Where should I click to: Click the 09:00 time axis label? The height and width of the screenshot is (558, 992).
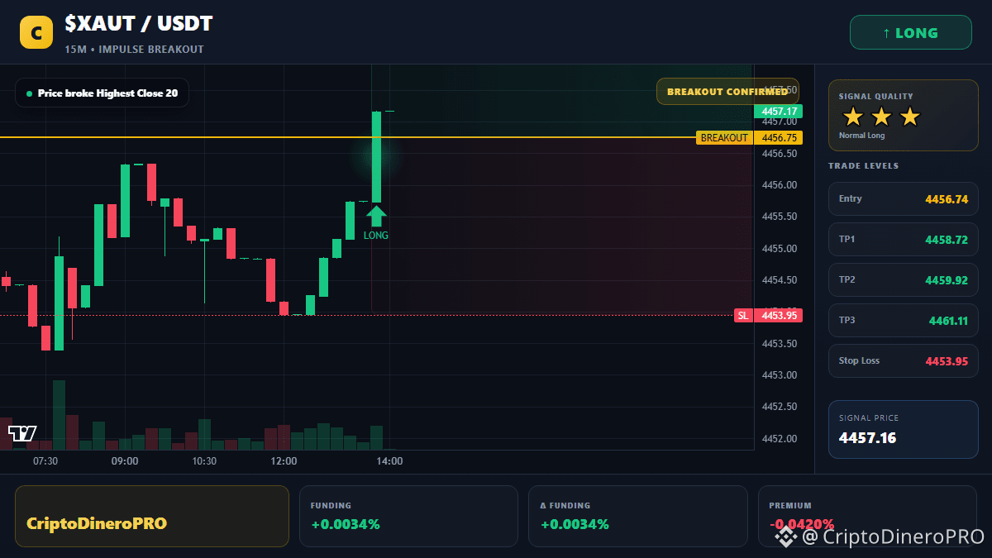pyautogui.click(x=125, y=461)
